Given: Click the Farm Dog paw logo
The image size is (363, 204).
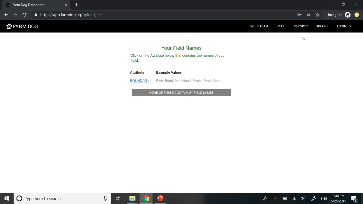Looking at the screenshot, I should (22, 26).
